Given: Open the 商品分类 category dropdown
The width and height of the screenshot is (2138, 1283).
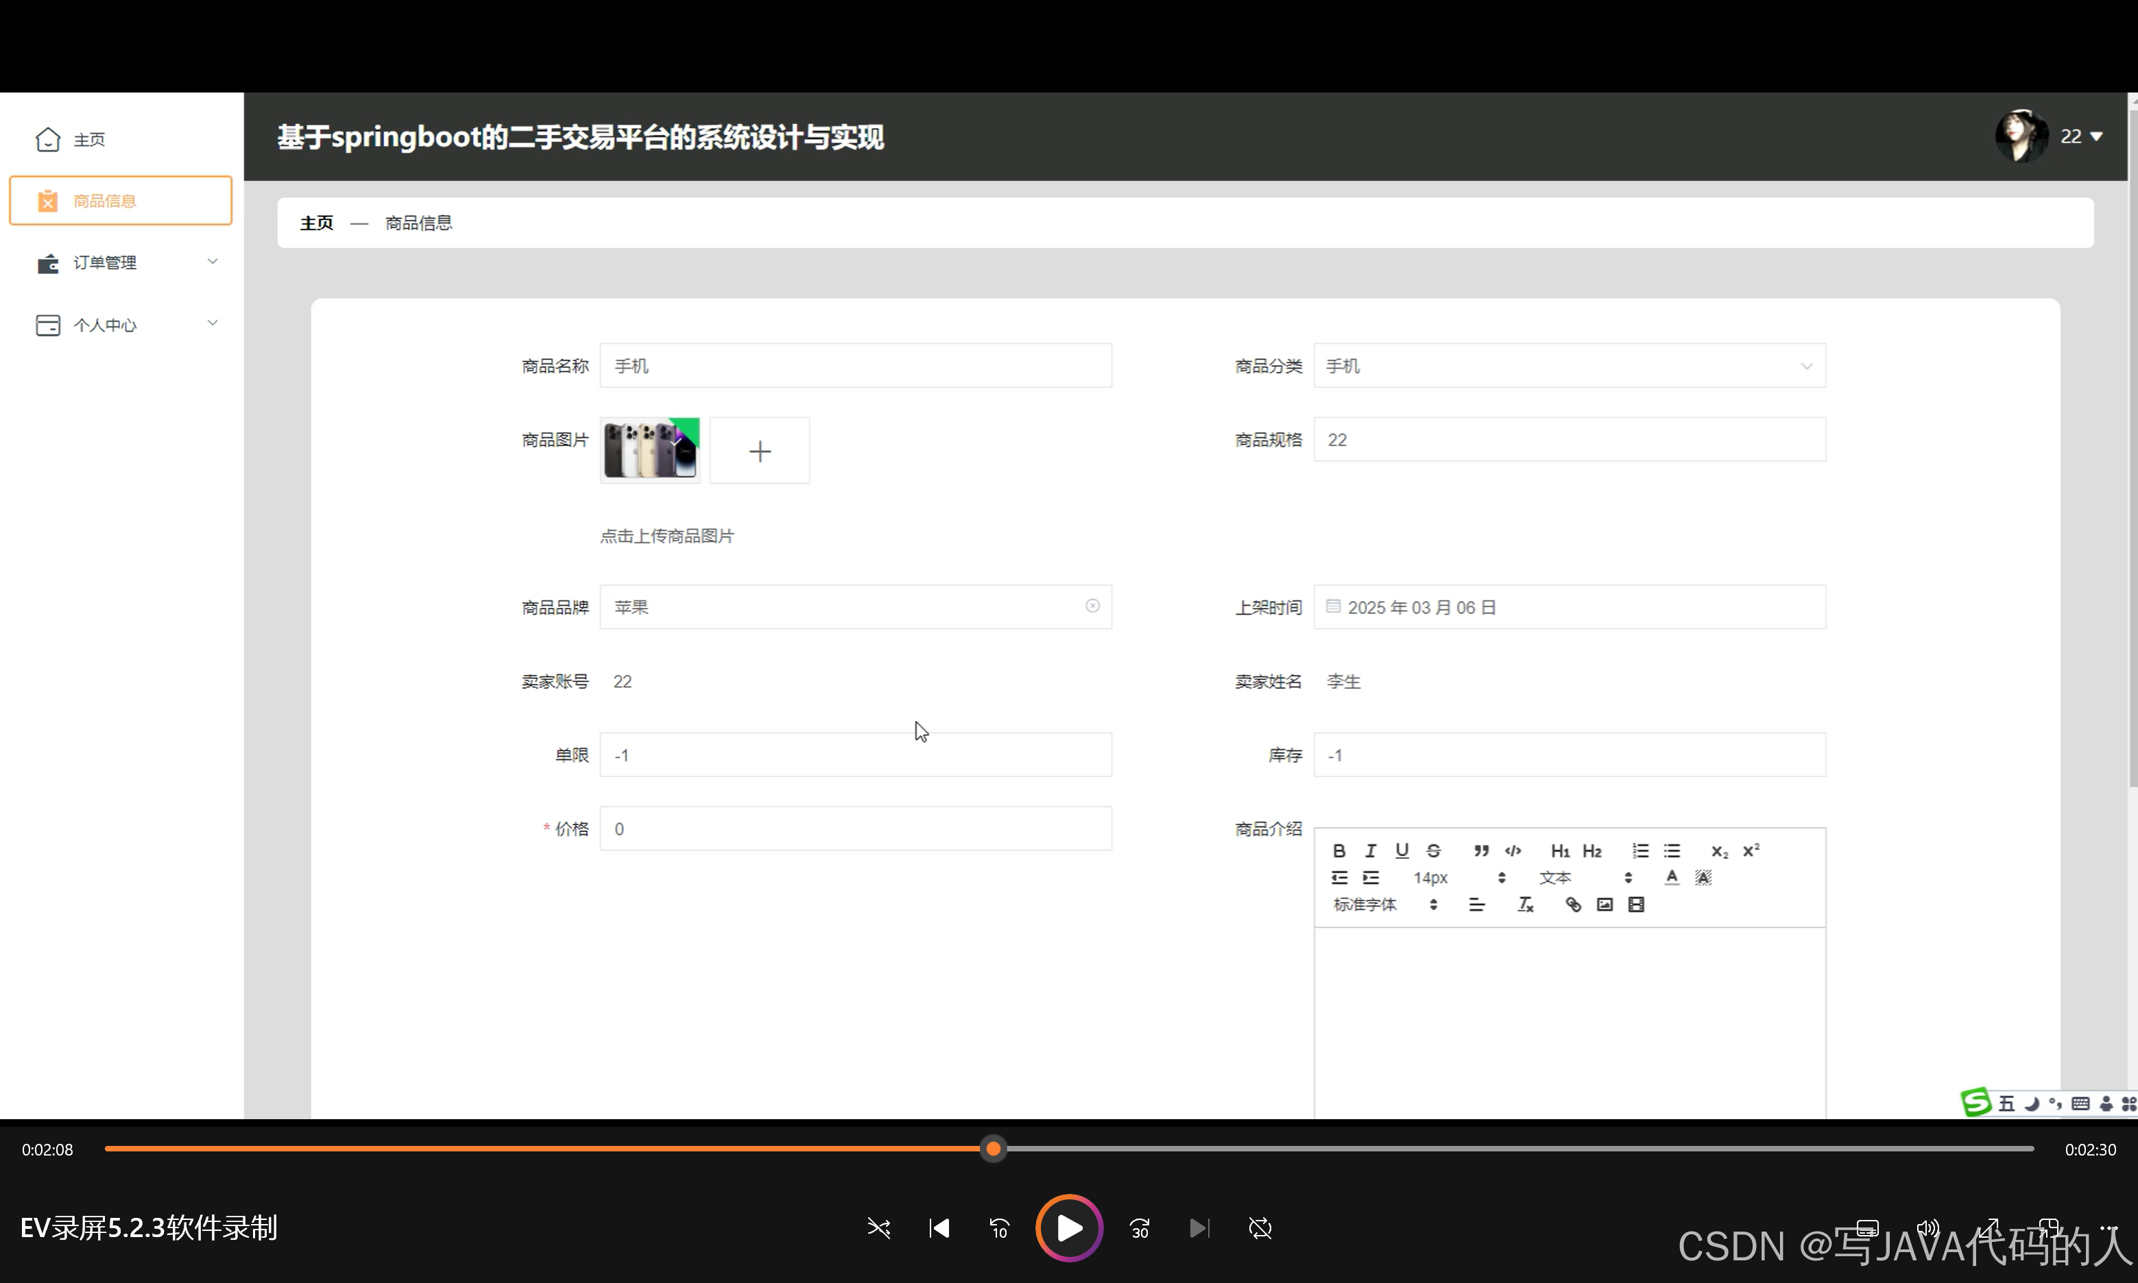Looking at the screenshot, I should [x=1569, y=366].
